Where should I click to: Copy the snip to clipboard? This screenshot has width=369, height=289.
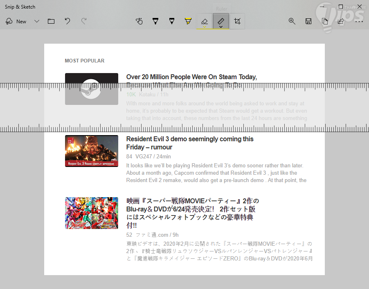tap(325, 21)
